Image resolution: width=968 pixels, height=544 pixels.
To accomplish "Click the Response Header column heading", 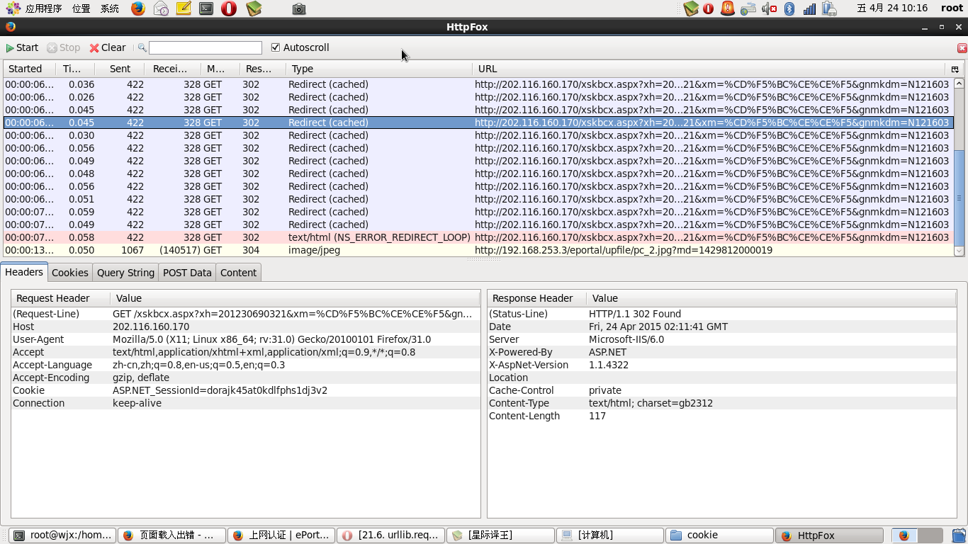I will click(x=537, y=298).
